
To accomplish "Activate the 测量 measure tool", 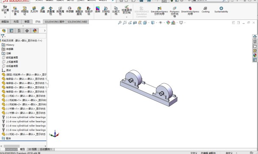I will coord(42,10).
